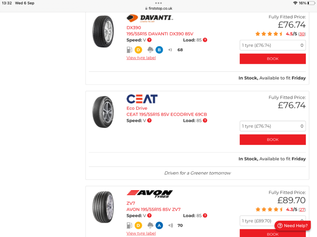Click the fuel efficiency icon on Davanti tyre
Screen dimensions: 317x237
[129, 50]
